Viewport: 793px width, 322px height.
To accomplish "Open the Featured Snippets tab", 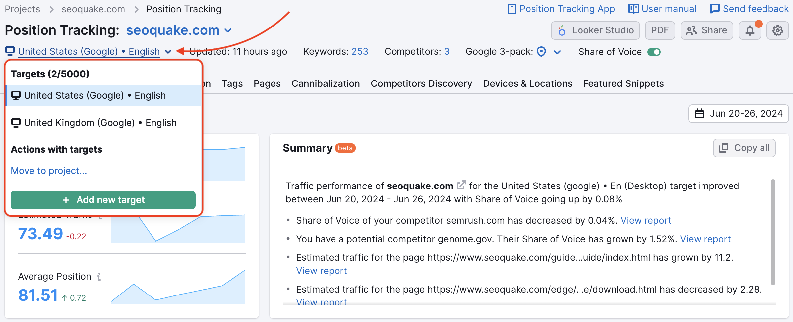I will [x=624, y=83].
